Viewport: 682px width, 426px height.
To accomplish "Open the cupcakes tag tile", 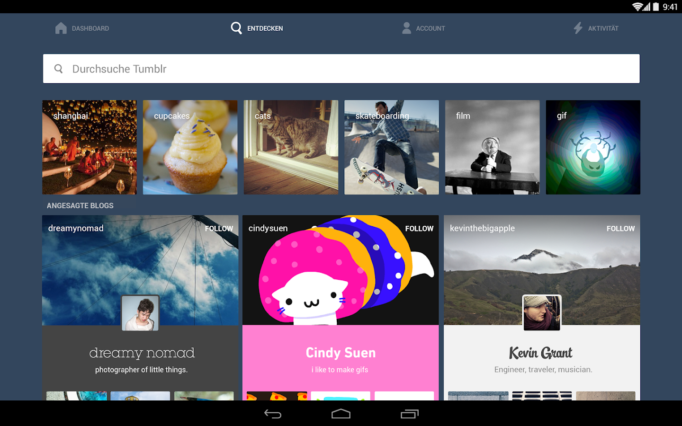I will [190, 147].
